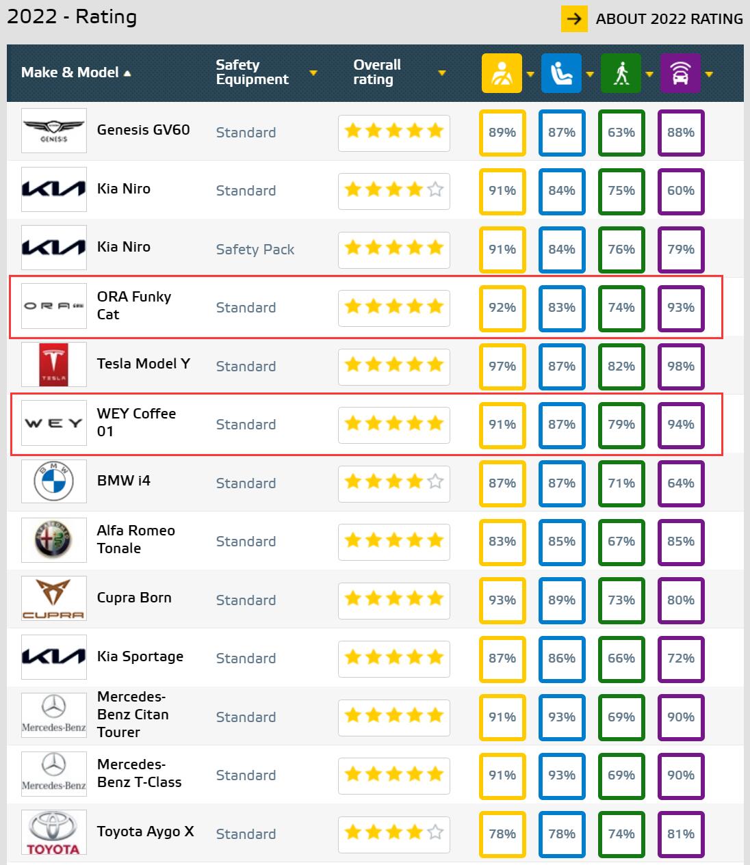Open the Overall rating sort dropdown arrow
Screen dimensions: 750x865
(442, 73)
